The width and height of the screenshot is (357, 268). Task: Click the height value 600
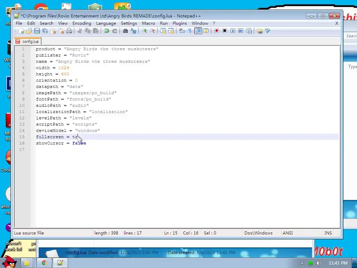click(x=65, y=74)
